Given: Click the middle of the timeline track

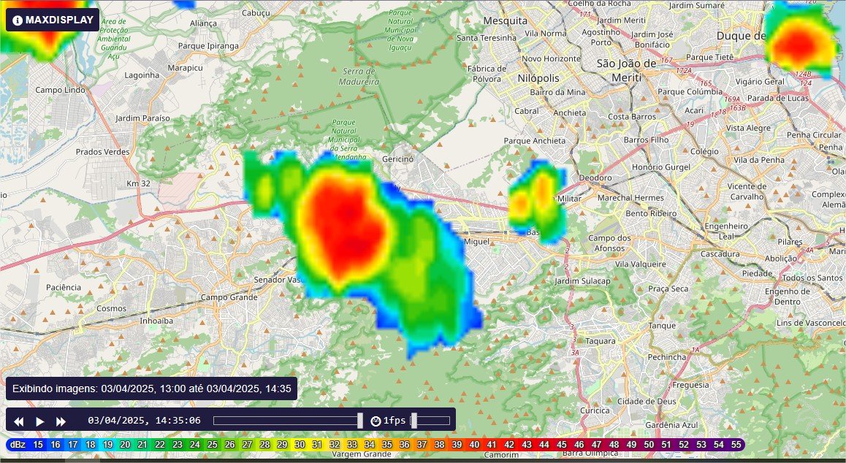Looking at the screenshot, I should coord(286,421).
